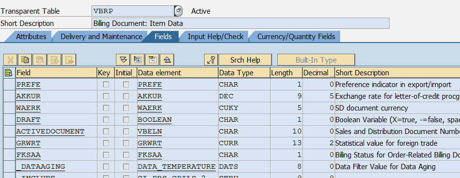Image resolution: width=460 pixels, height=178 pixels.
Task: Tick the Initial checkbox for PREFE
Action: point(126,85)
